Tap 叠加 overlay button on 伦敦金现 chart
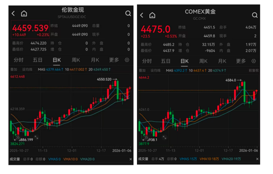 point(14,69)
